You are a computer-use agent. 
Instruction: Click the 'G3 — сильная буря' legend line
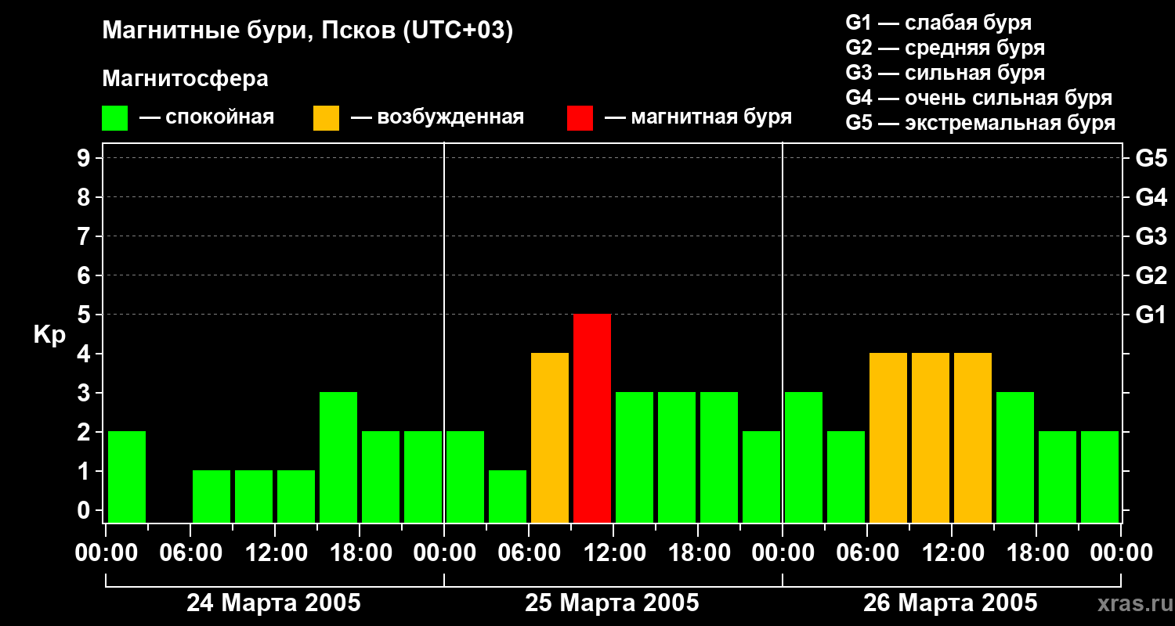945,73
